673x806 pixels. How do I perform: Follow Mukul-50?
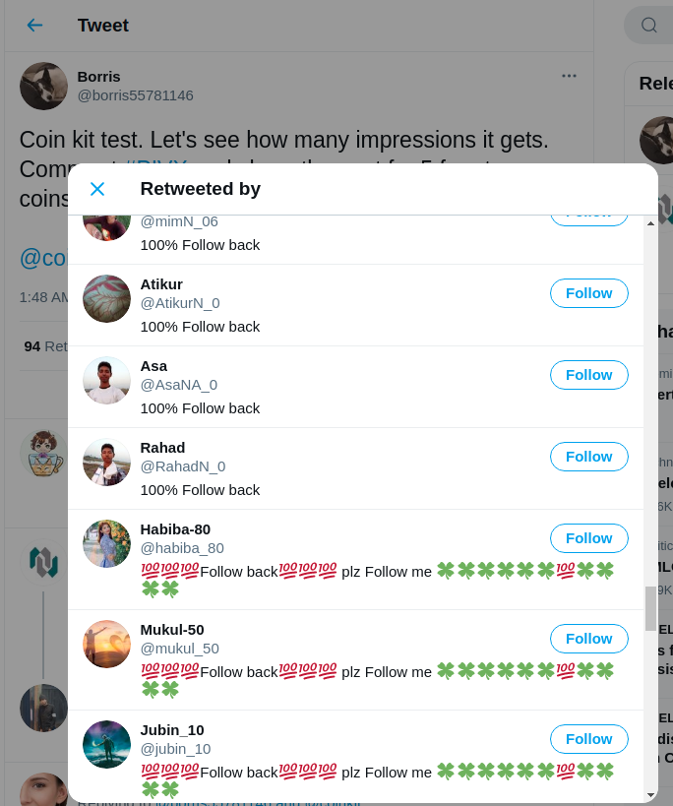click(x=588, y=639)
